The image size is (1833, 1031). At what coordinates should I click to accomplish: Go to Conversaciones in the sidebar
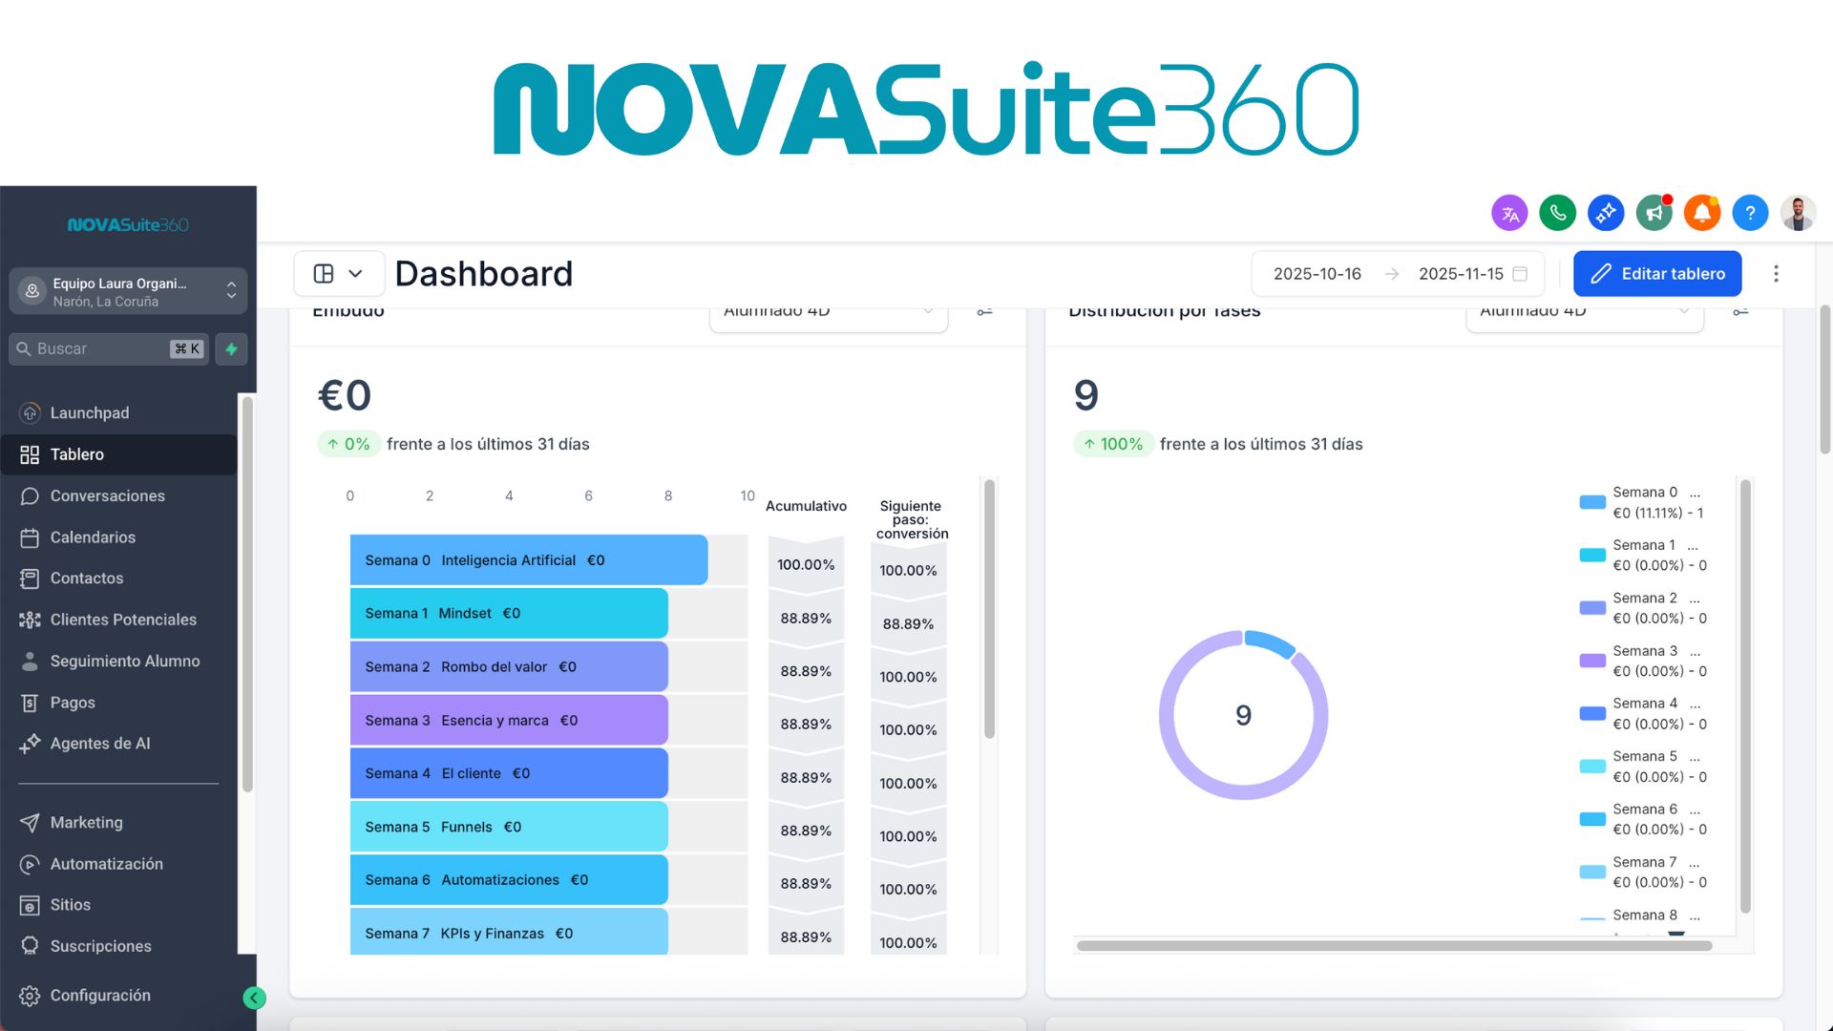pyautogui.click(x=107, y=495)
